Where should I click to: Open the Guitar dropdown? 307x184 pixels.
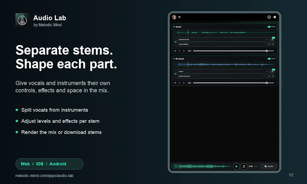pyautogui.click(x=223, y=71)
